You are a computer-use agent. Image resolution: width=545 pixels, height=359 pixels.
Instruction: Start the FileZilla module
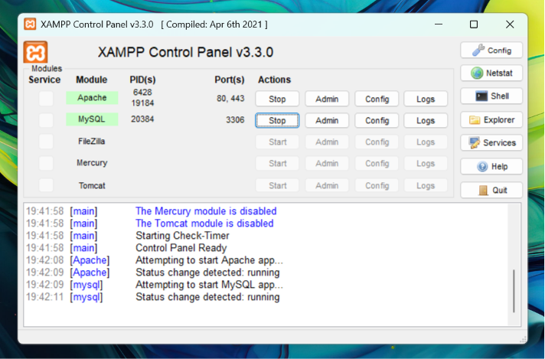tap(277, 142)
